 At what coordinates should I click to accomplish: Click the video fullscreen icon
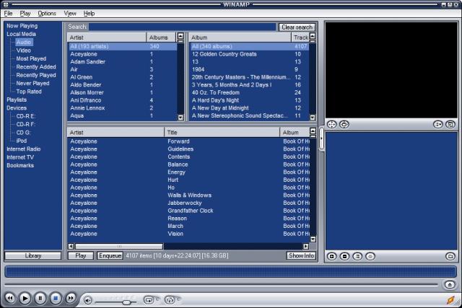click(x=332, y=125)
